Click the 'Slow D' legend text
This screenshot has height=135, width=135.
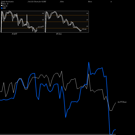point(5,4)
